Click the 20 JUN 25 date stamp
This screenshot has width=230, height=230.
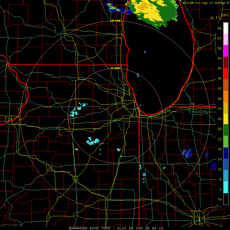click(x=140, y=228)
